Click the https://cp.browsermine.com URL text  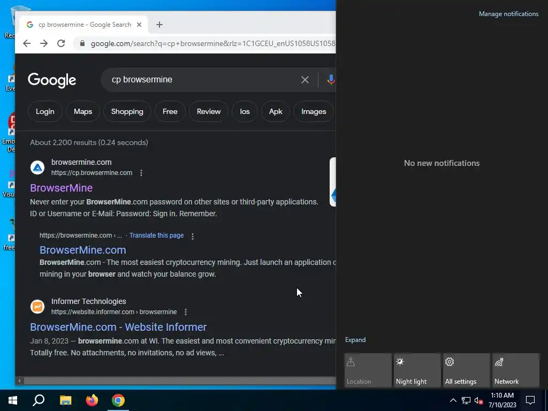[92, 173]
